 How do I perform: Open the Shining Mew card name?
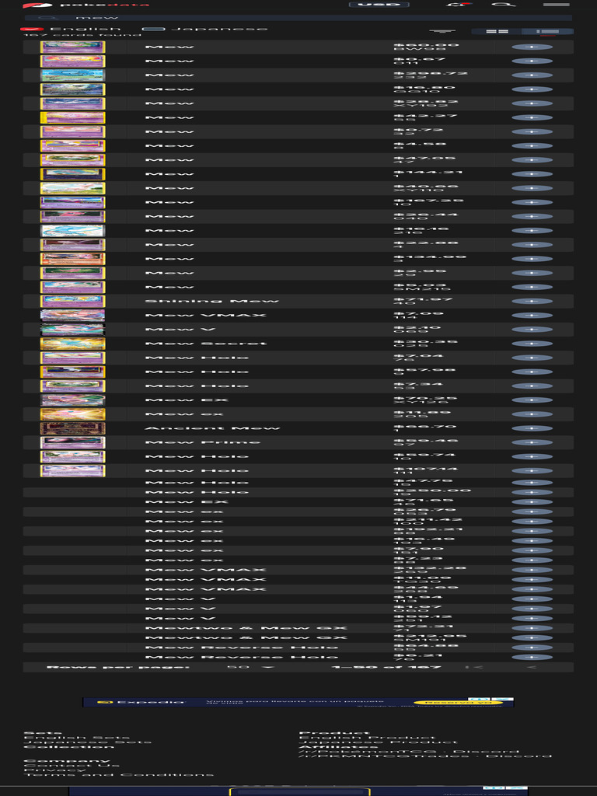(212, 301)
